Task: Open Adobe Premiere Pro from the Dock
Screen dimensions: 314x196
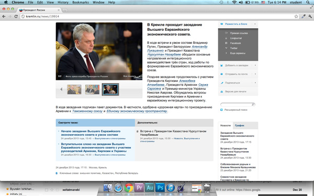Action: tap(139, 188)
